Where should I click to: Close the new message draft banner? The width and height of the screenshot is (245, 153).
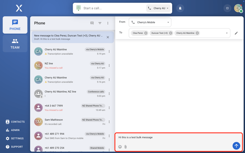pyautogui.click(x=108, y=37)
